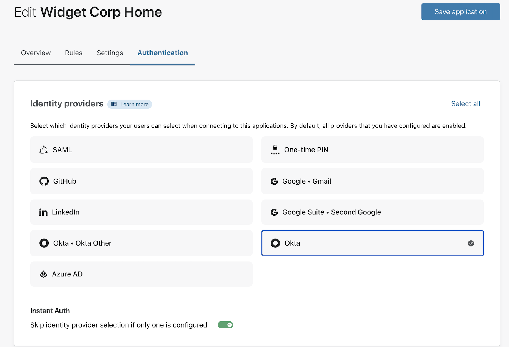Open the Learn more link

(x=134, y=104)
